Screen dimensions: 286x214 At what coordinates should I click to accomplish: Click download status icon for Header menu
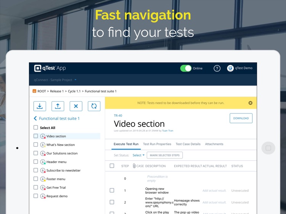43,162
